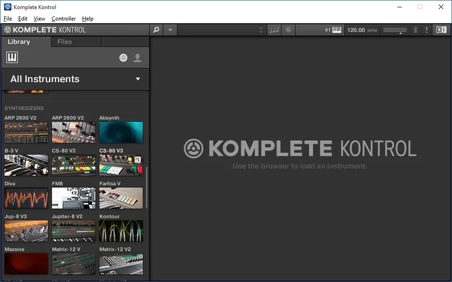Click the arrow badge on CS-80 V3

pos(138,160)
